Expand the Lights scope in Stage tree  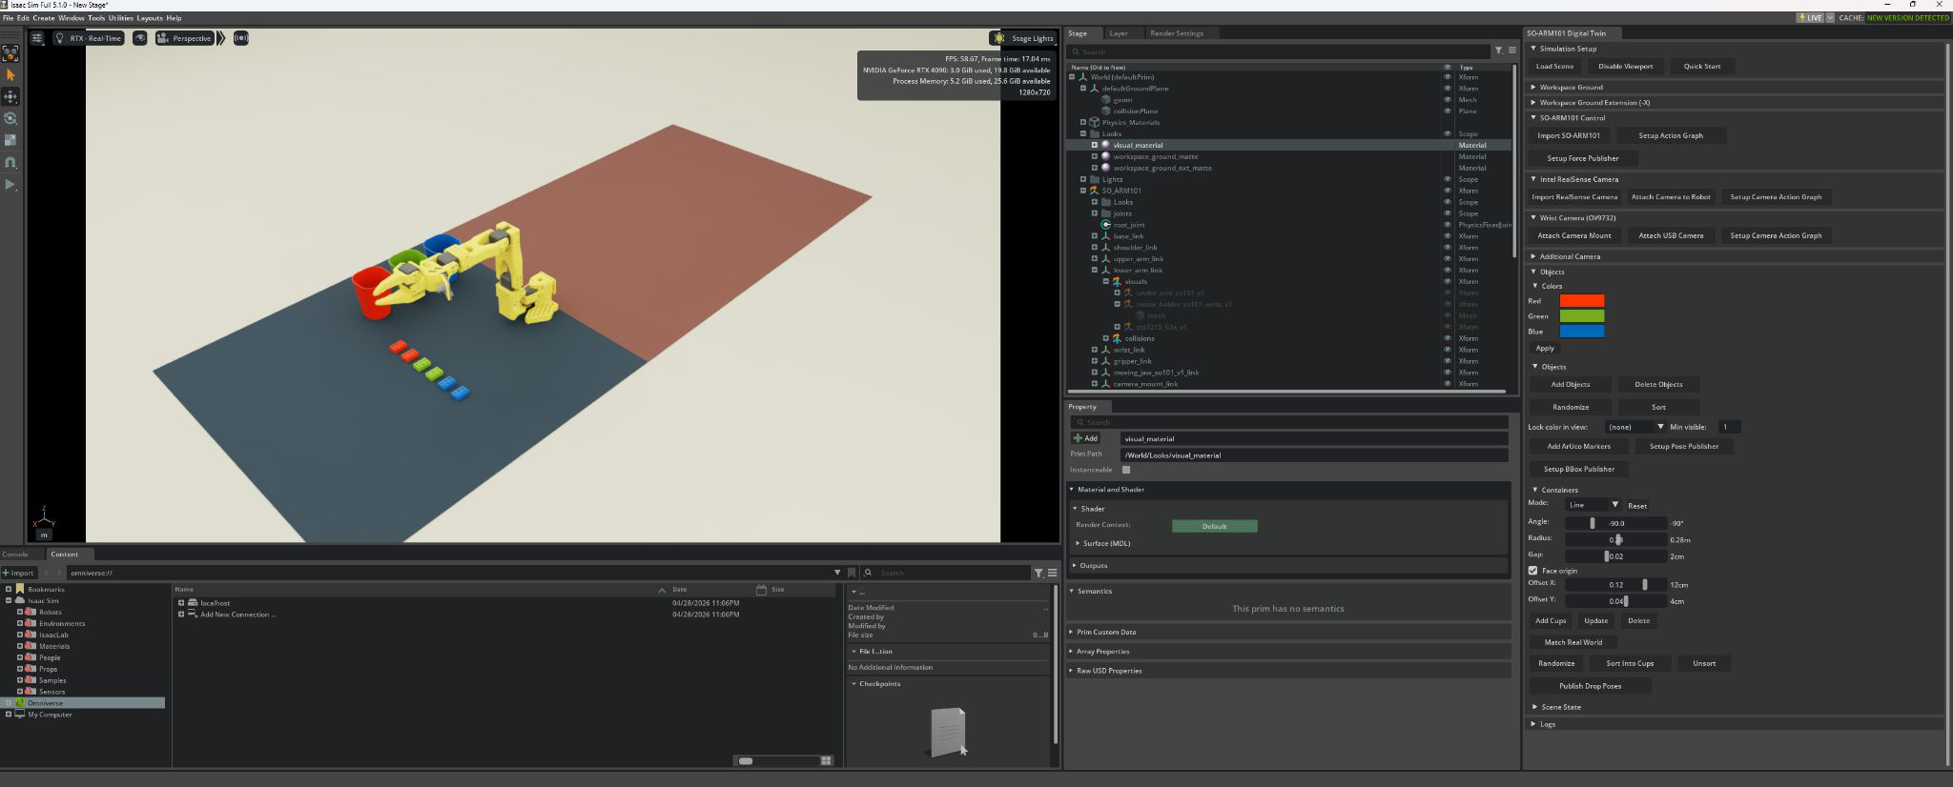click(1083, 179)
